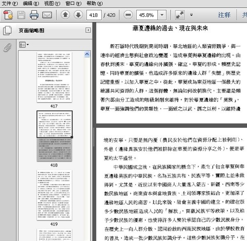Select page 417 thumbnail

[54, 77]
